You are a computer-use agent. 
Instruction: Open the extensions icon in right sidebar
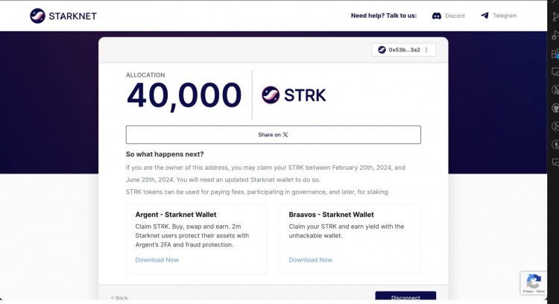coord(555,54)
